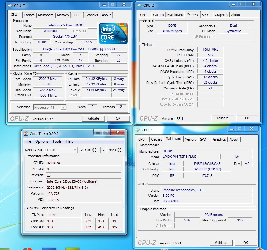Switch to SPD tab in CPU window
Viewport: 267px width, 250px height.
tap(76, 15)
